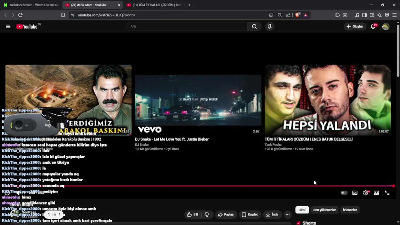Click the '193 B görüntüleme • 19 saat önce' text
This screenshot has height=225, width=400.
tap(289, 149)
